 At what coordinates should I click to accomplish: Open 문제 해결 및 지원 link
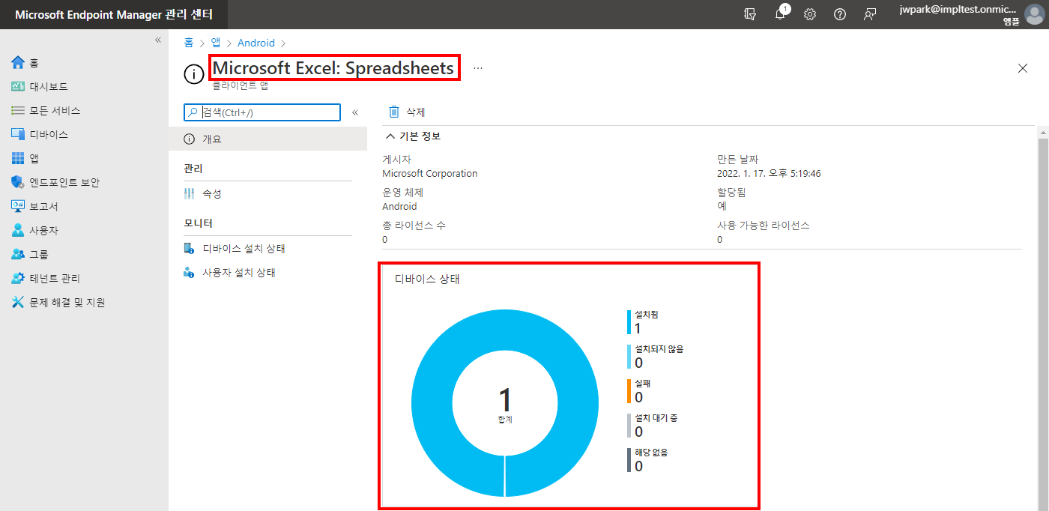(x=67, y=302)
